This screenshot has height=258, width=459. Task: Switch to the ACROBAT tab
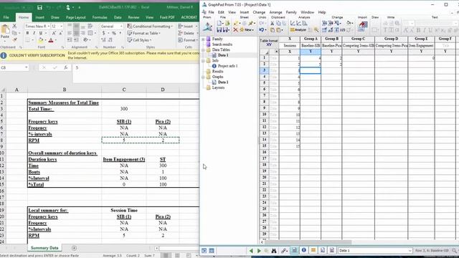[189, 17]
